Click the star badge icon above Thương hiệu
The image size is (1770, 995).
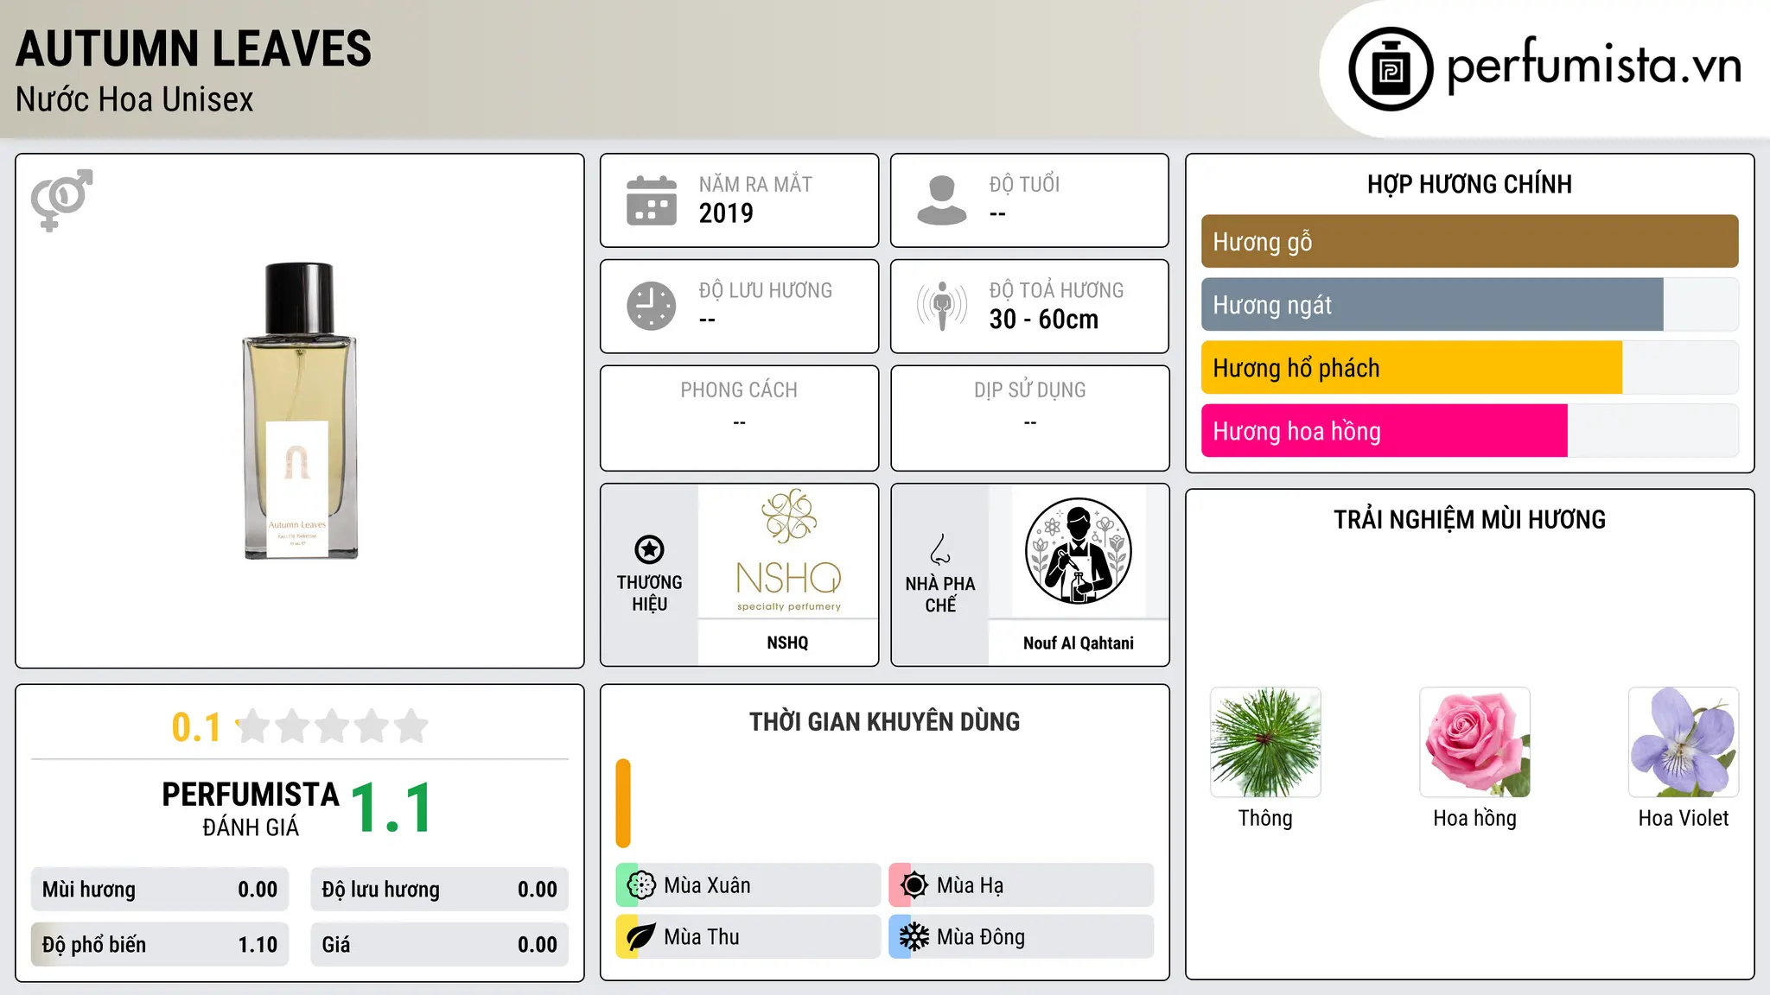(x=649, y=549)
